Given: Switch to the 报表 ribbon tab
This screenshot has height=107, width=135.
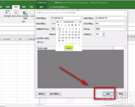Looking at the screenshot, I should click(x=8, y=7).
